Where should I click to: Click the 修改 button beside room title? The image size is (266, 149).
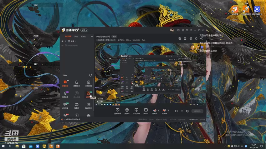click(x=114, y=37)
